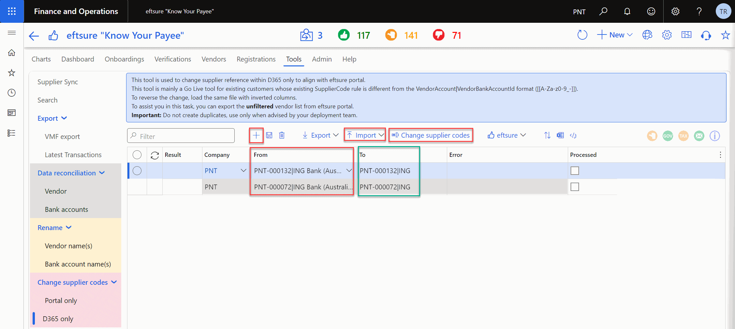The height and width of the screenshot is (329, 735).
Task: Open the Excel grid export icon
Action: 560,135
